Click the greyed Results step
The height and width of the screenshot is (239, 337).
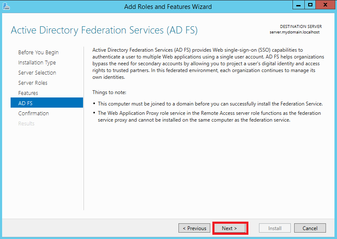coord(26,124)
